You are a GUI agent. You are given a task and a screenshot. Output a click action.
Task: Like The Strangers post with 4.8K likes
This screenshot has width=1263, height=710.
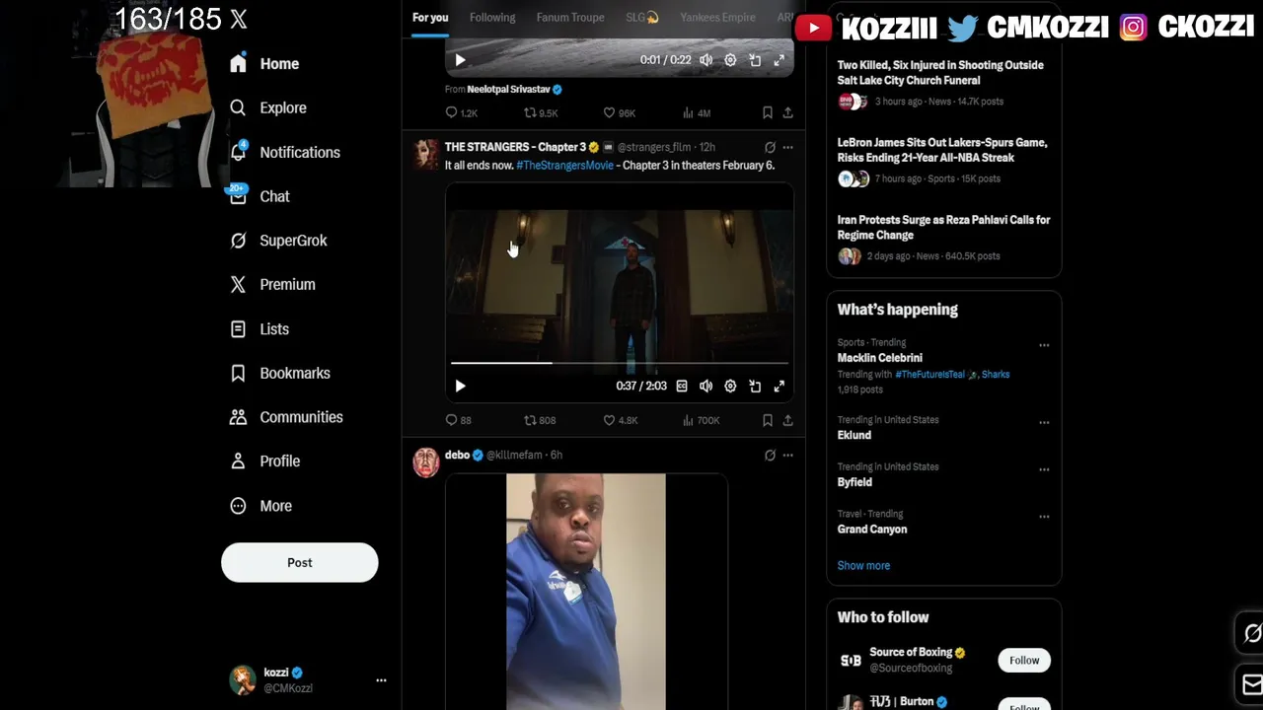(609, 420)
